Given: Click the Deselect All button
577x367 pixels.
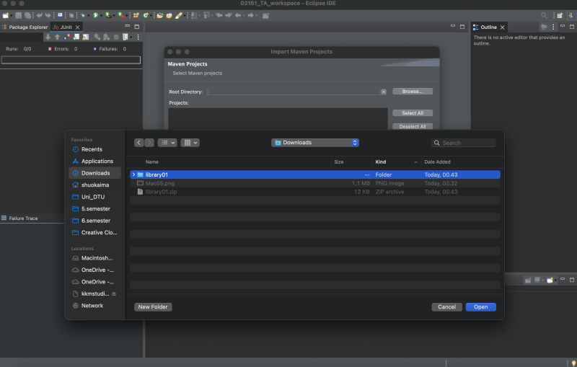Looking at the screenshot, I should [x=413, y=126].
